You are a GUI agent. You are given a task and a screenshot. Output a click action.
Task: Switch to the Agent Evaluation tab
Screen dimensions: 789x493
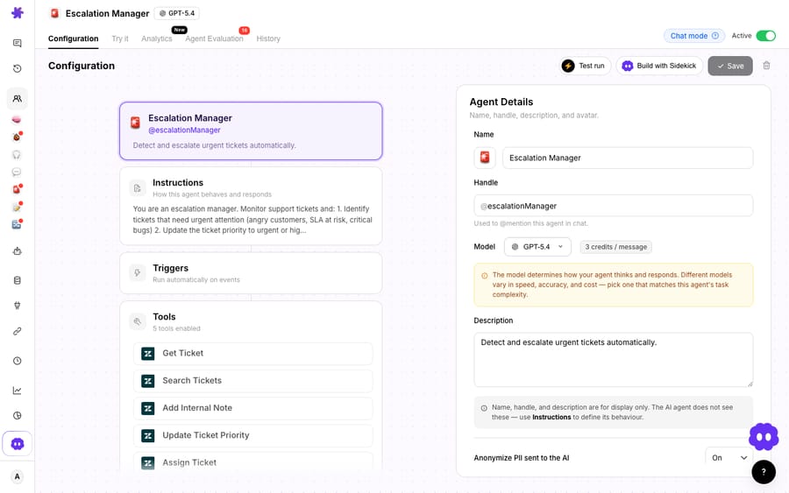click(215, 39)
